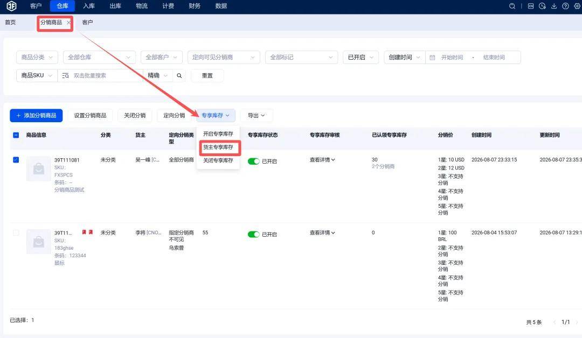Open the 计费 top menu

[168, 6]
